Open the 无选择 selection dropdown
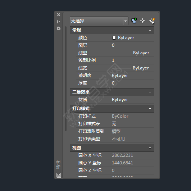The height and width of the screenshot is (191, 191). [x=126, y=21]
